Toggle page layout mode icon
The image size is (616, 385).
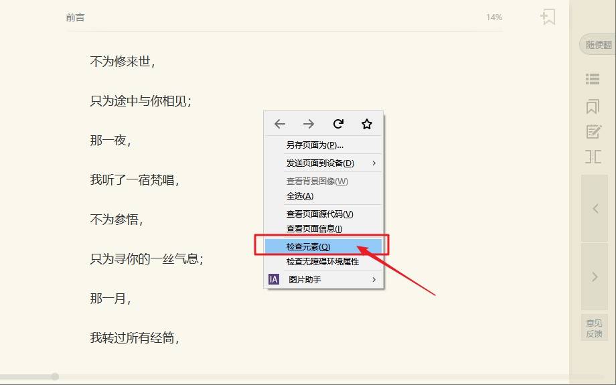593,157
